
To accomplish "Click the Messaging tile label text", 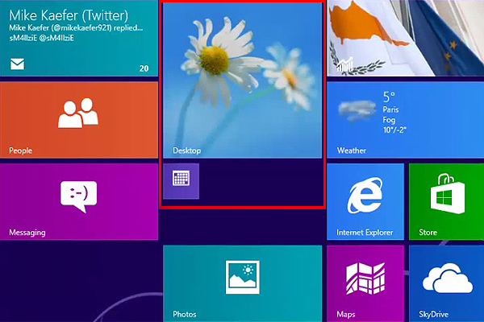I will tap(27, 233).
